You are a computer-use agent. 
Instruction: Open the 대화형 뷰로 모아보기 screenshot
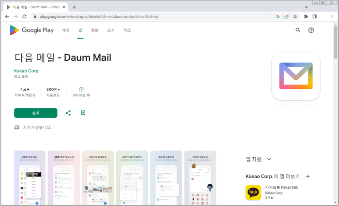coord(63,178)
